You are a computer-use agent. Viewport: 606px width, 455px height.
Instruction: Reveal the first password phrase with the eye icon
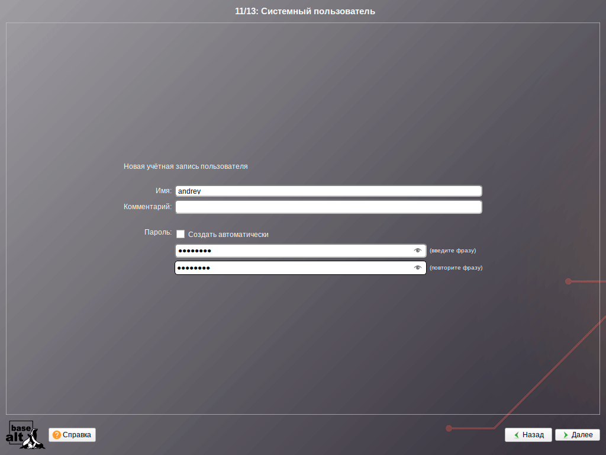(x=417, y=251)
